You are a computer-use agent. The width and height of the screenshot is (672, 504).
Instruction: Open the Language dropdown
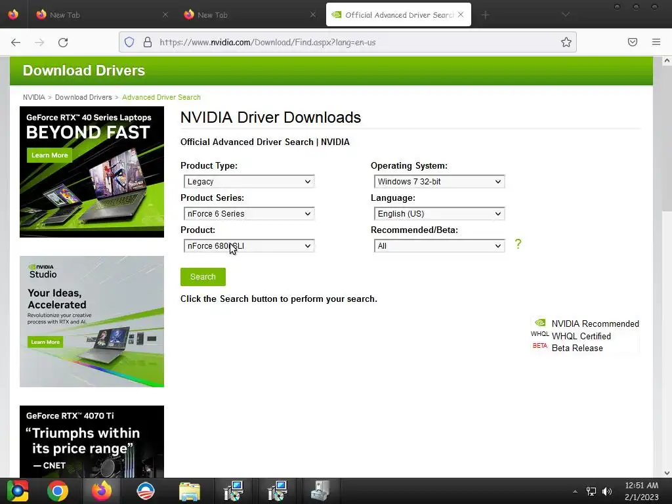(439, 213)
